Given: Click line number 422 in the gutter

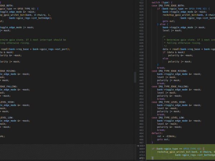Looking at the screenshot, I should pyautogui.click(x=142, y=3).
